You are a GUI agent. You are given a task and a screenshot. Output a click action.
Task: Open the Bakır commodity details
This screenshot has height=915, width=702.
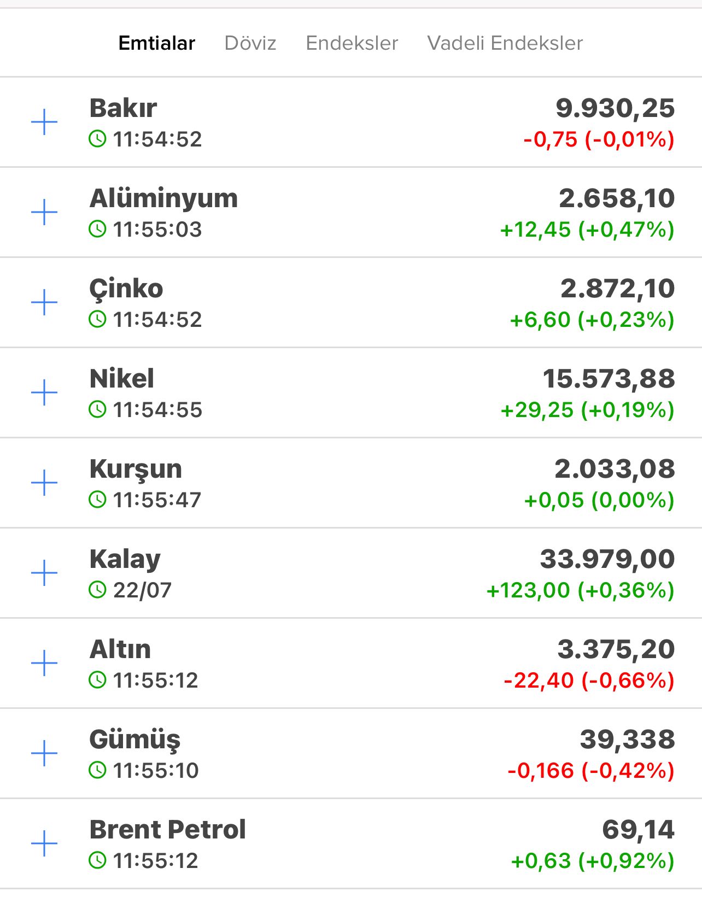(x=351, y=122)
